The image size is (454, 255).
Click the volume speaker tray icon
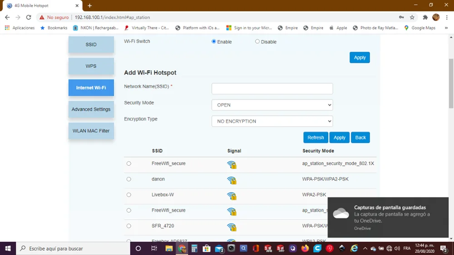pos(397,248)
